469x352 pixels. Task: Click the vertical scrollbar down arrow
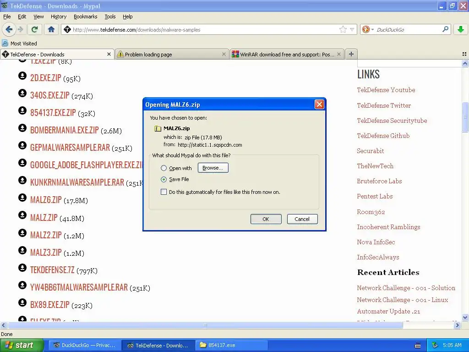[465, 318]
